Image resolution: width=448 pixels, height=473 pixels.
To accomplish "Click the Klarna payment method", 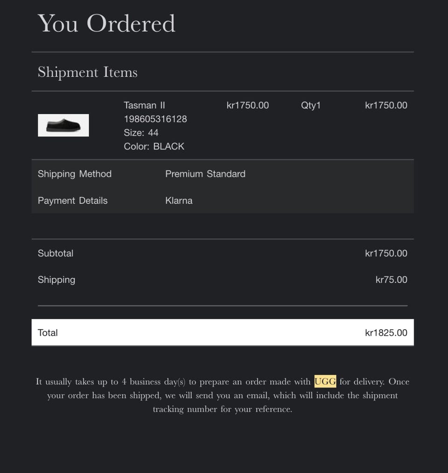I will pyautogui.click(x=179, y=200).
